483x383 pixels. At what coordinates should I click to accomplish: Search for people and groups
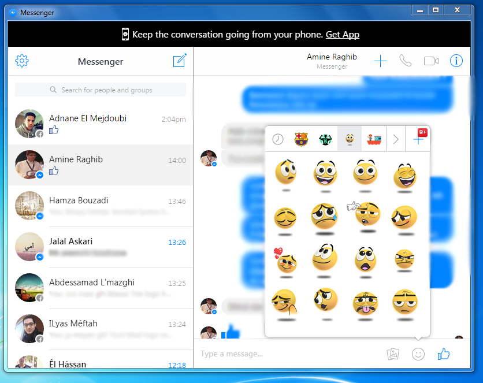point(101,90)
